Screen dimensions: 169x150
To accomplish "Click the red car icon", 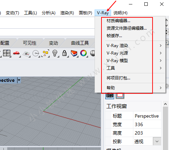I will tap(16, 53).
